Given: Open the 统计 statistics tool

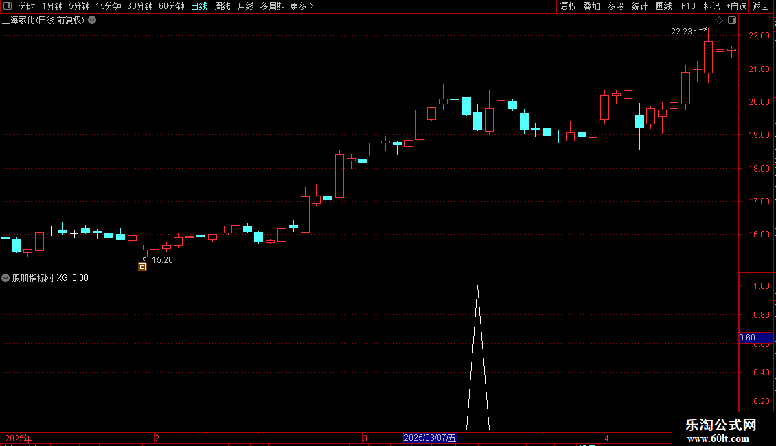Looking at the screenshot, I should point(639,6).
